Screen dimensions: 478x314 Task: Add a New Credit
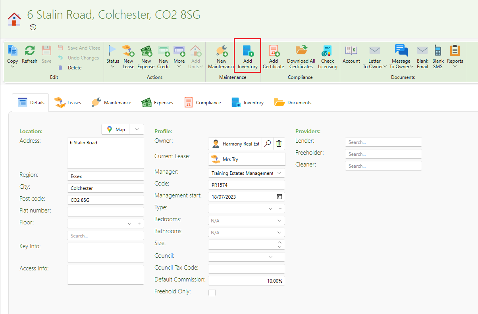coord(164,57)
